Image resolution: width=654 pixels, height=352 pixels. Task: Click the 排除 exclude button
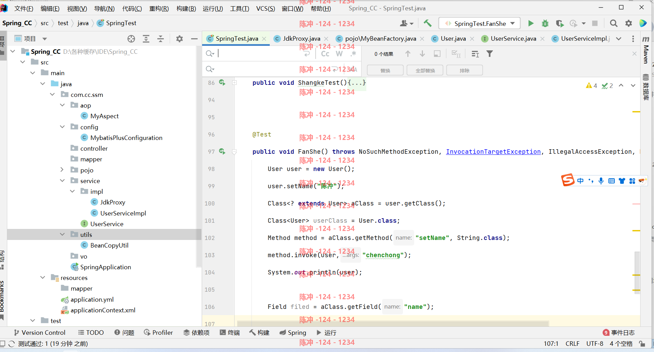pyautogui.click(x=464, y=70)
